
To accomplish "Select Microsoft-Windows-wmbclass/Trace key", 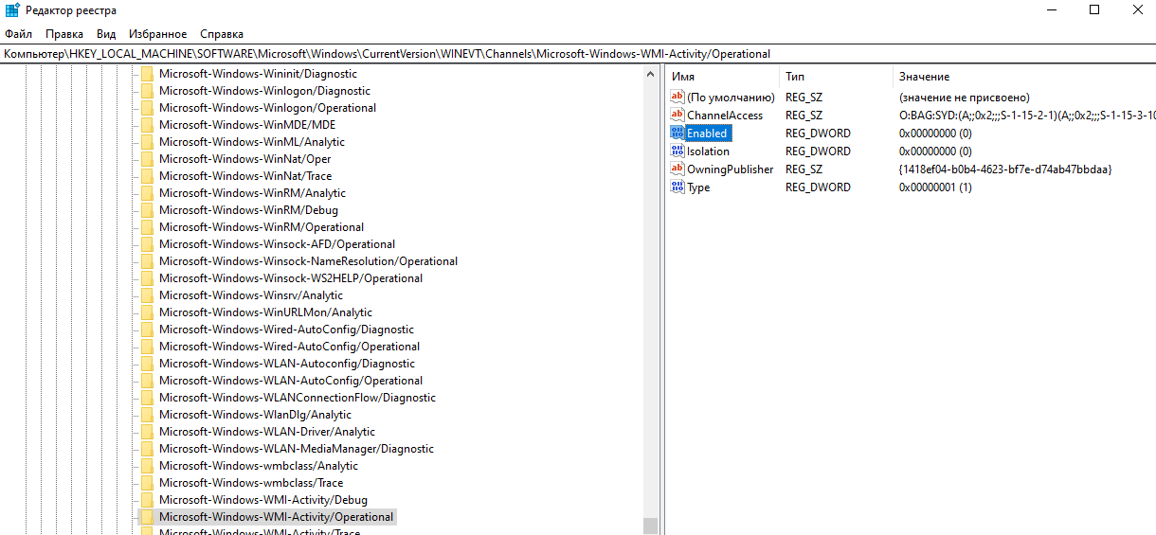I will click(251, 483).
